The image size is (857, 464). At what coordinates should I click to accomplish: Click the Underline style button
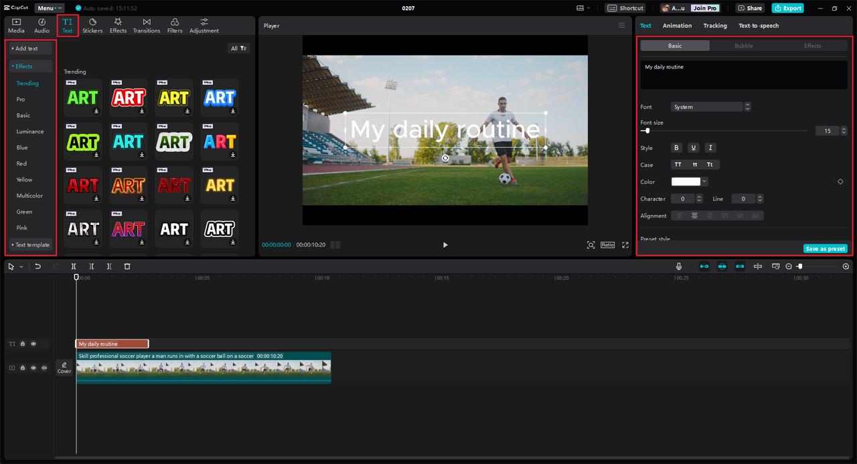[694, 148]
